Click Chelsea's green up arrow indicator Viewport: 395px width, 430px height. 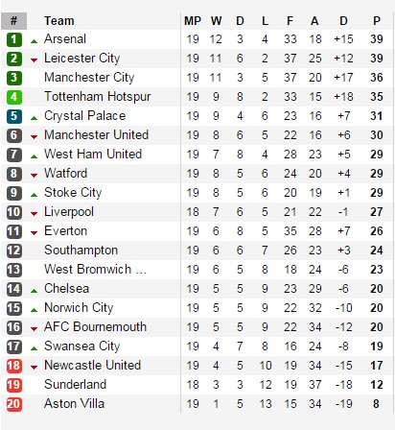pyautogui.click(x=34, y=291)
